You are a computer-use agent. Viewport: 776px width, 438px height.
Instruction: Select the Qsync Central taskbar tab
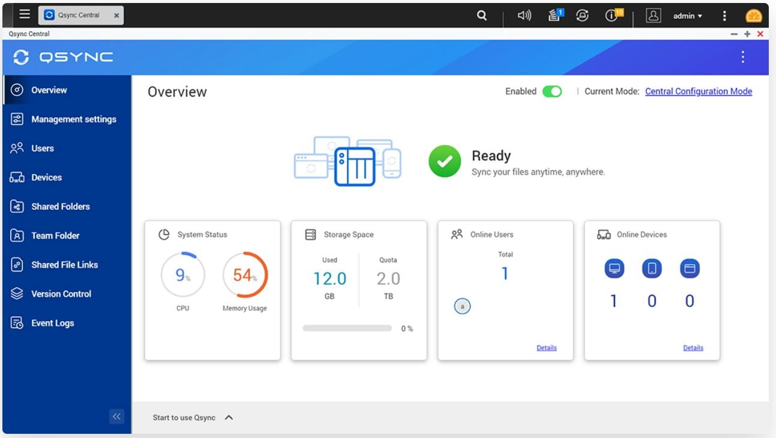(81, 16)
